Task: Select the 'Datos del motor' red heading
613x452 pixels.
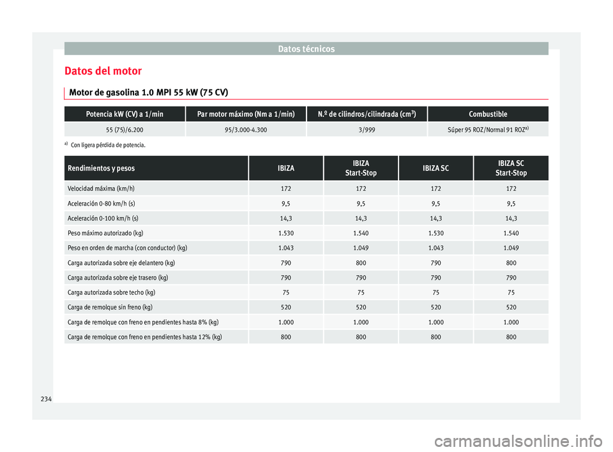Action: [103, 71]
